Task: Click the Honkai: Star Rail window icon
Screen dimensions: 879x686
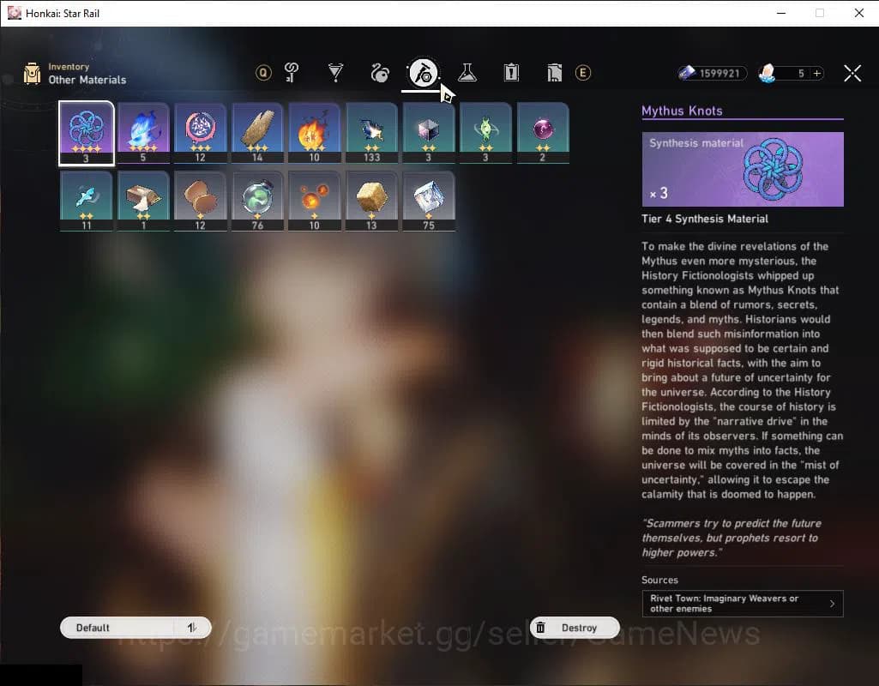Action: [14, 13]
